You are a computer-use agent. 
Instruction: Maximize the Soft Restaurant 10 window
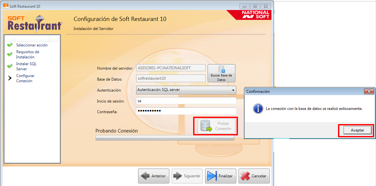[x=255, y=6]
